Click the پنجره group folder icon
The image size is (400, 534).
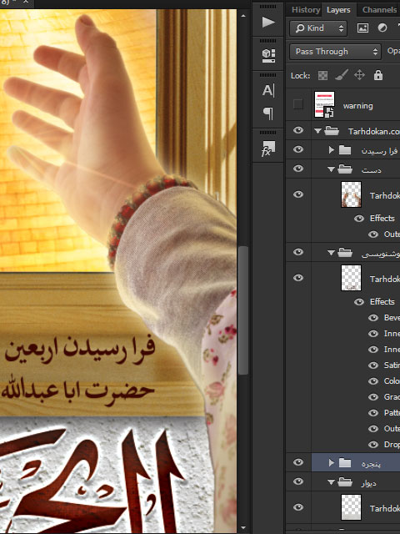click(x=345, y=462)
